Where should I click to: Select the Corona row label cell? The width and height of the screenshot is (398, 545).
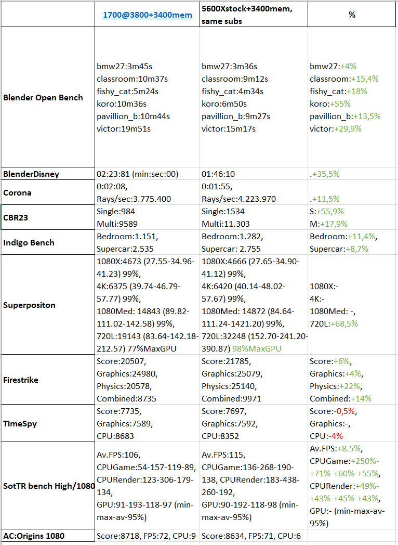tap(48, 192)
